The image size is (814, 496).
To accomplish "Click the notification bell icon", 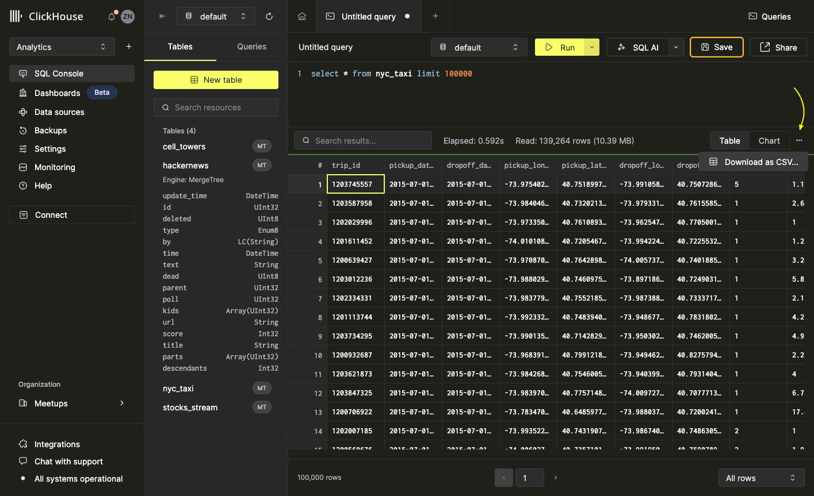I will [x=112, y=17].
